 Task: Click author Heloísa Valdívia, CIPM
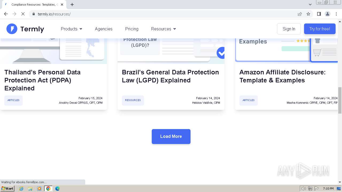(206, 103)
